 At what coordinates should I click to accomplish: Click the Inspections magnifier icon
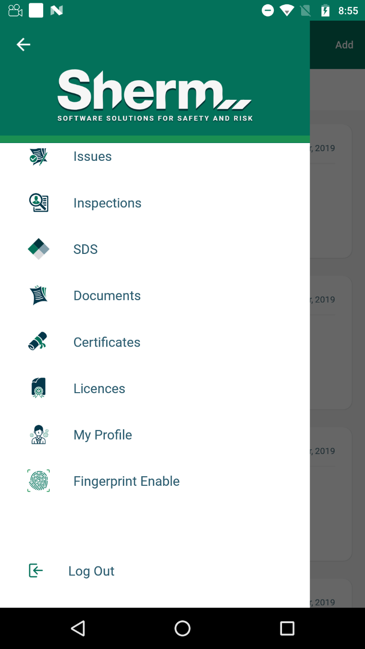38,203
